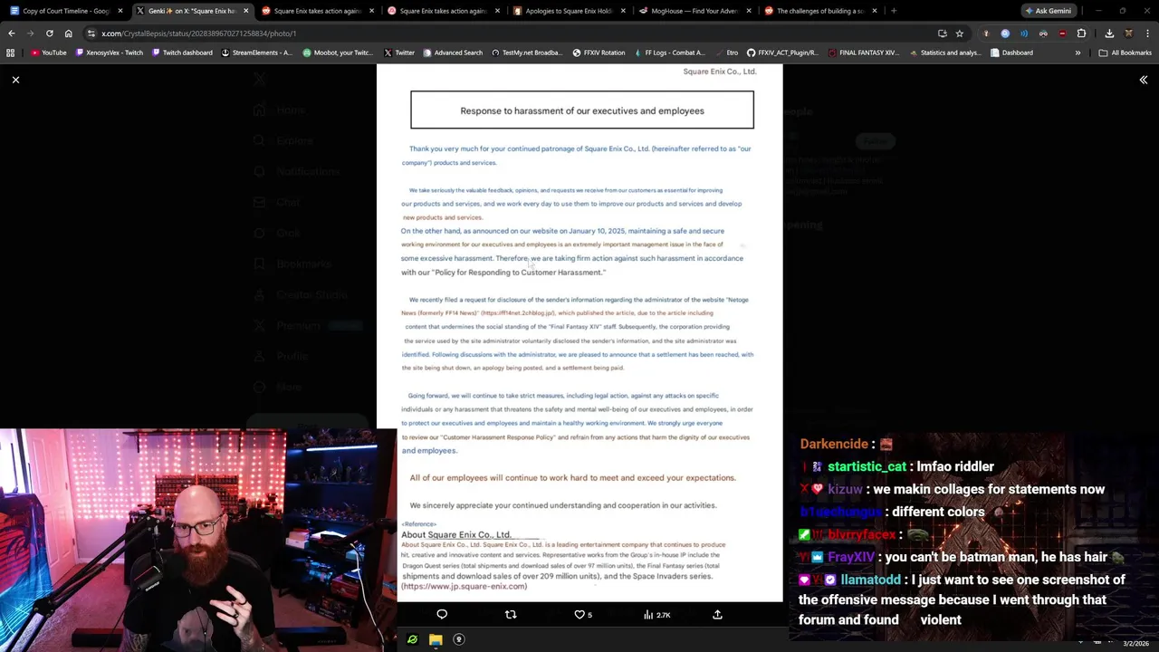This screenshot has height=652, width=1159.
Task: Click the share upload icon under the photo
Action: (x=717, y=615)
